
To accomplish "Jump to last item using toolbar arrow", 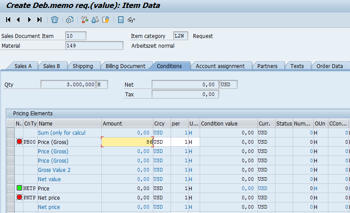I will pyautogui.click(x=40, y=19).
